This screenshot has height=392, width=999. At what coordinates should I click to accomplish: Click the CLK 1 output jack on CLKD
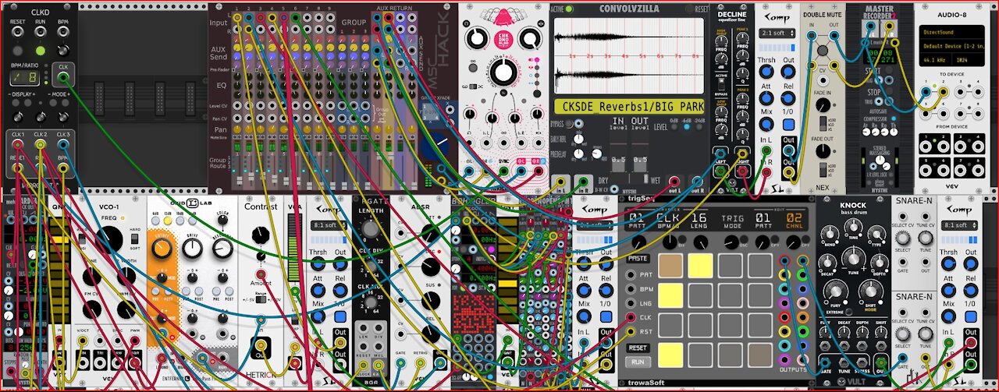point(18,145)
